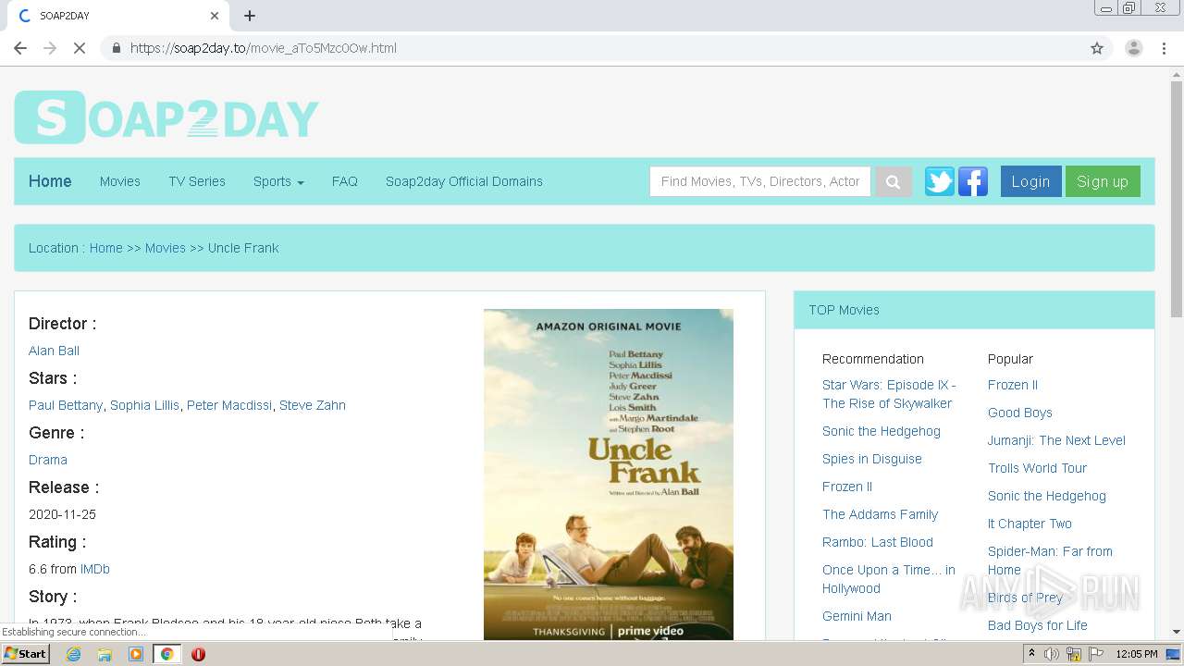The image size is (1184, 666).
Task: Open Movies in navigation bar
Action: click(x=120, y=181)
